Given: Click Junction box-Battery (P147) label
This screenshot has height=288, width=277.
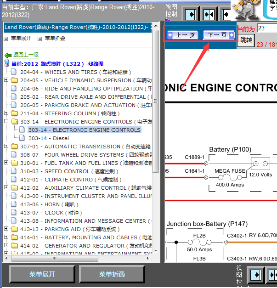Looking at the screenshot, I should pyautogui.click(x=207, y=224).
